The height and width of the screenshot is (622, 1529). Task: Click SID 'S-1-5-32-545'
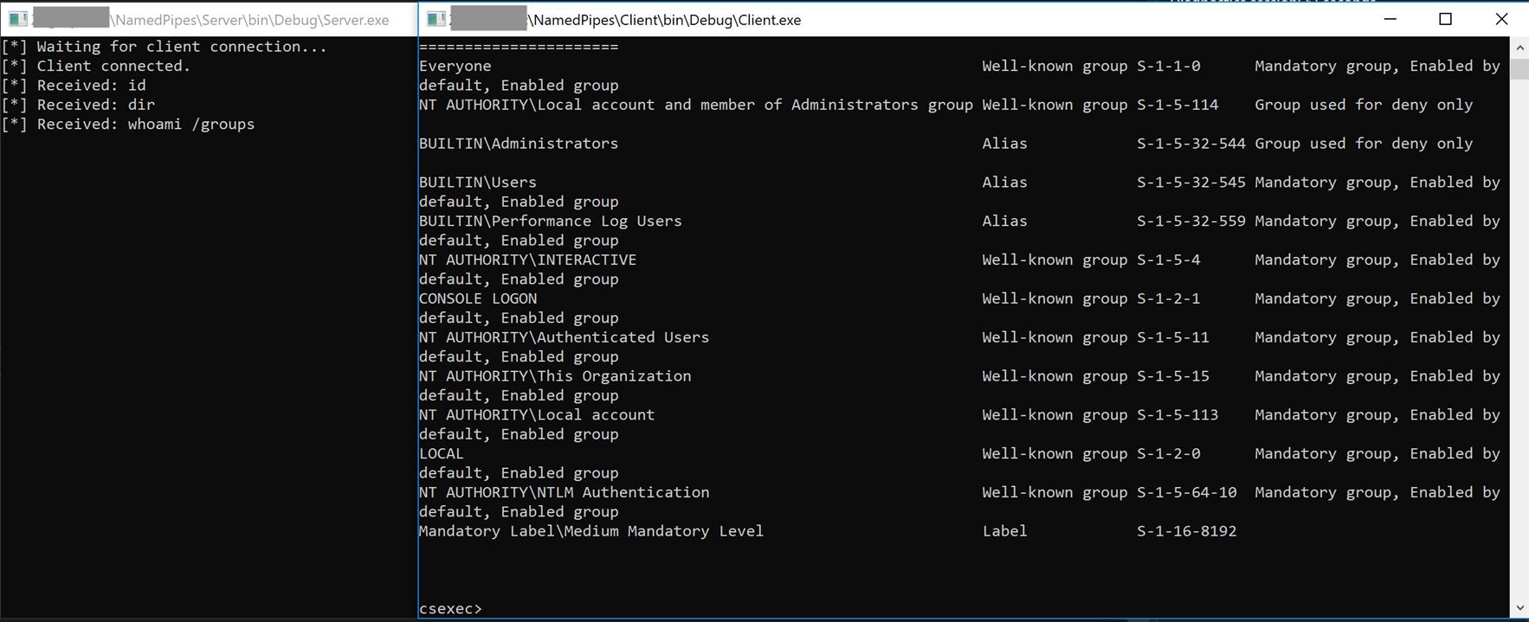[x=1191, y=183]
